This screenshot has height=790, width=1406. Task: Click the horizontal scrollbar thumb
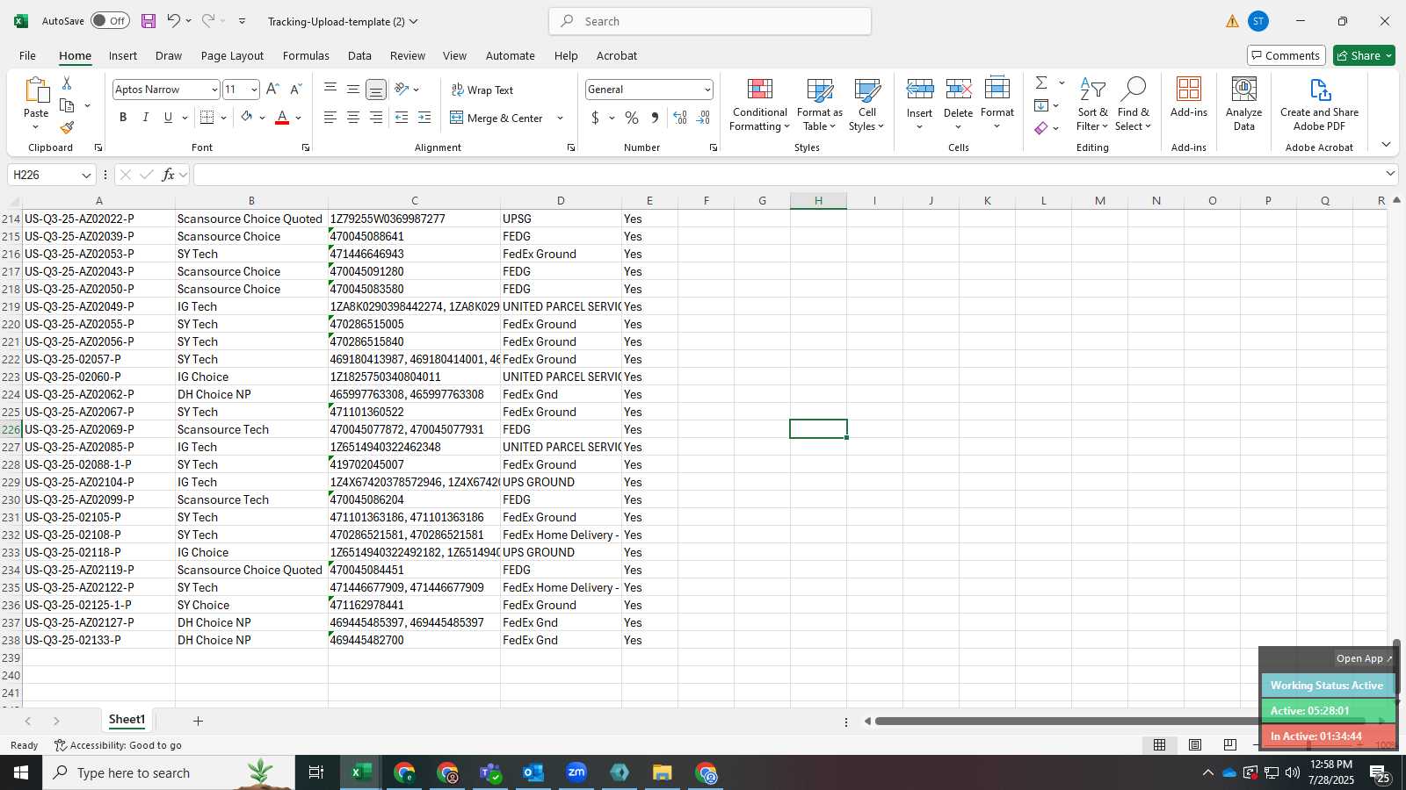[1120, 722]
